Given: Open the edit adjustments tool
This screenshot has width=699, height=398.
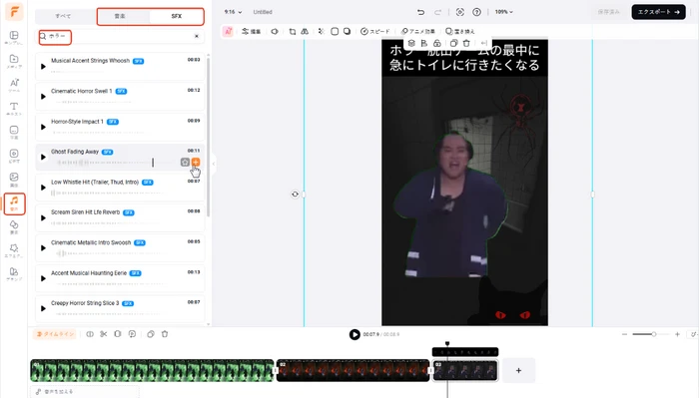Looking at the screenshot, I should tap(252, 31).
